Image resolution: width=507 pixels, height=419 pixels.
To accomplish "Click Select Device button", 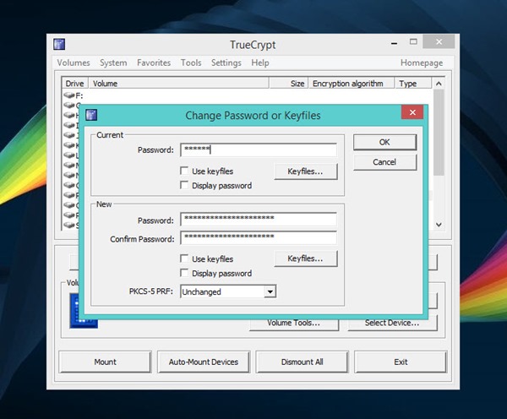I will [x=392, y=324].
